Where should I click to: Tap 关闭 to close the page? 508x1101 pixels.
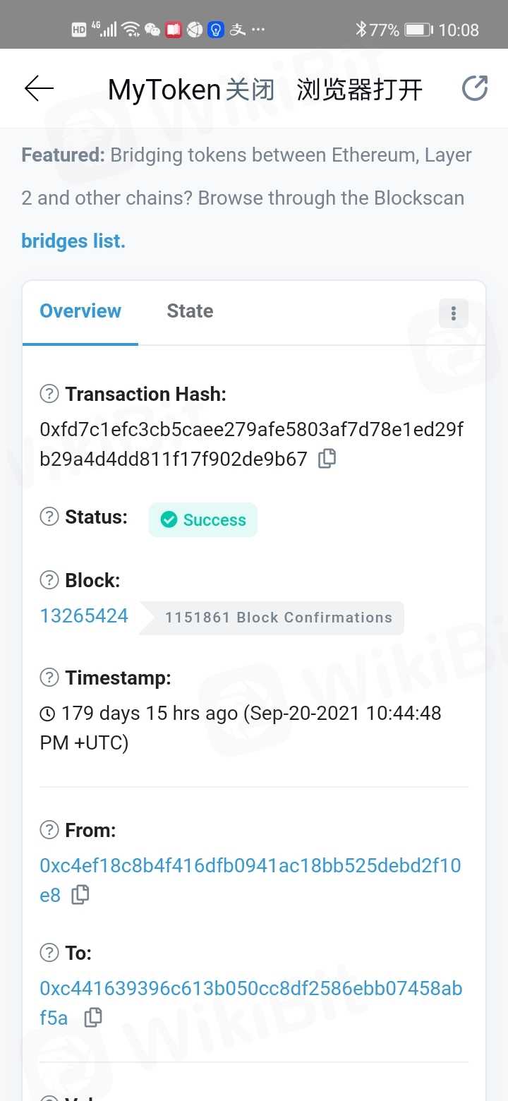(x=250, y=90)
